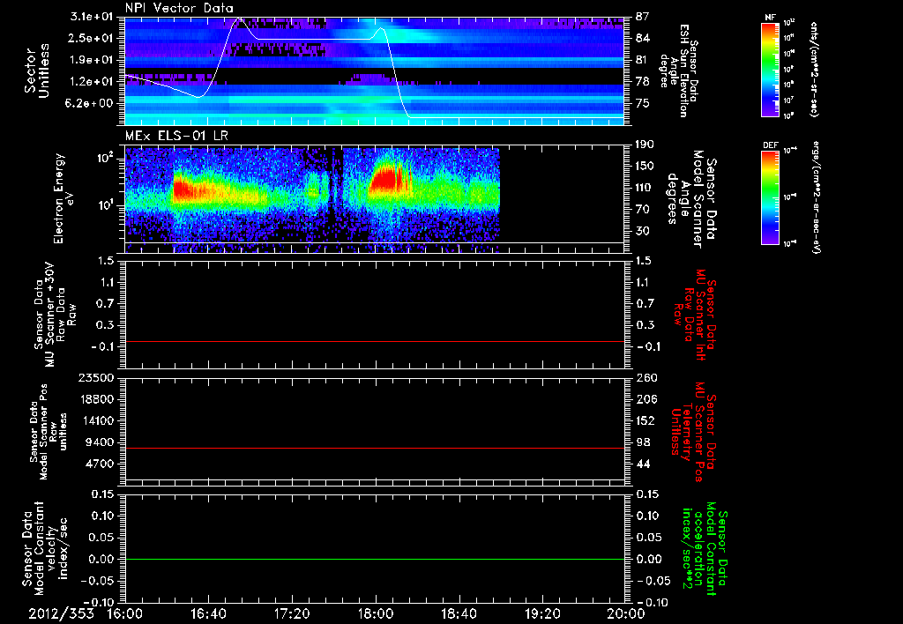903x624 pixels.
Task: Click the 150 scanner angle tick
Action: (646, 166)
